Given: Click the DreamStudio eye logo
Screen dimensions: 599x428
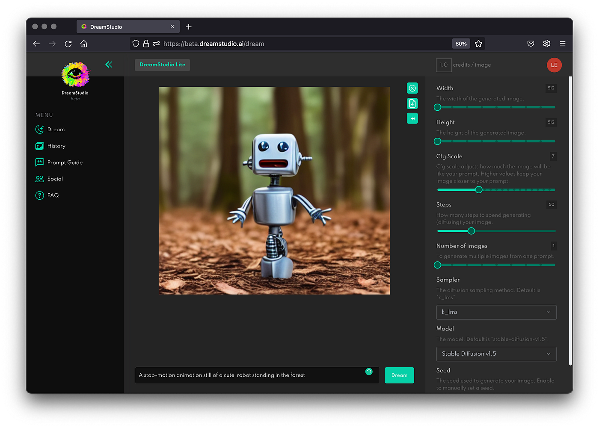Looking at the screenshot, I should pos(75,75).
